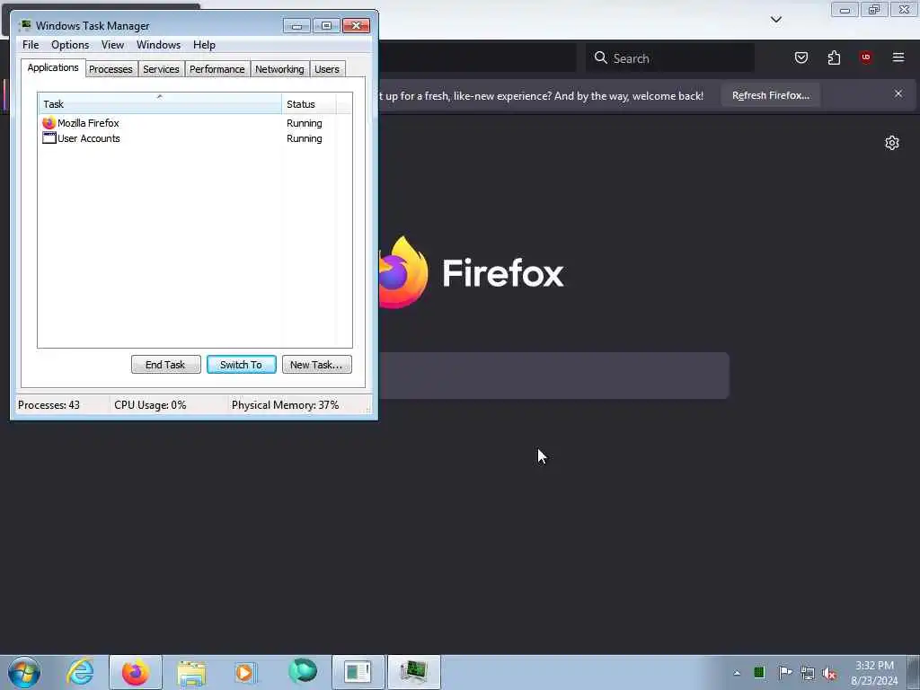920x690 pixels.
Task: Click the Firefox taskbar icon
Action: click(x=136, y=672)
